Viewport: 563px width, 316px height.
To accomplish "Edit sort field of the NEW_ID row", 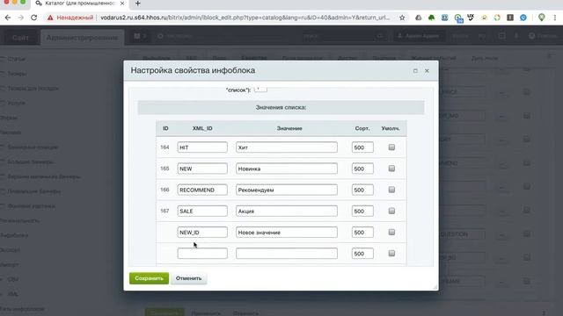I will pyautogui.click(x=362, y=232).
